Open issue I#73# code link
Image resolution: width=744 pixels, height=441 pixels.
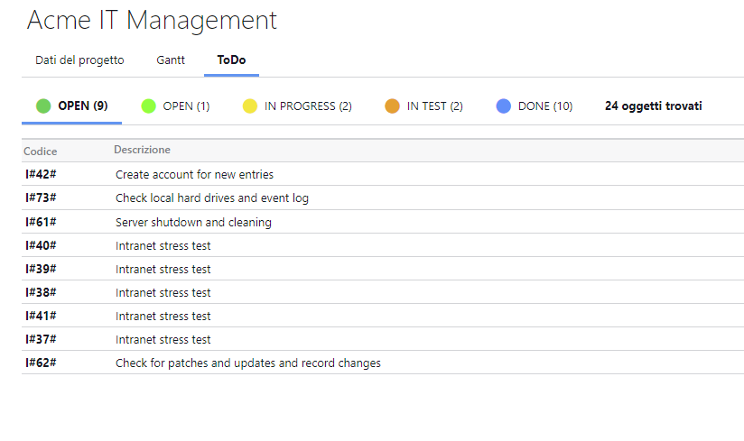[41, 198]
